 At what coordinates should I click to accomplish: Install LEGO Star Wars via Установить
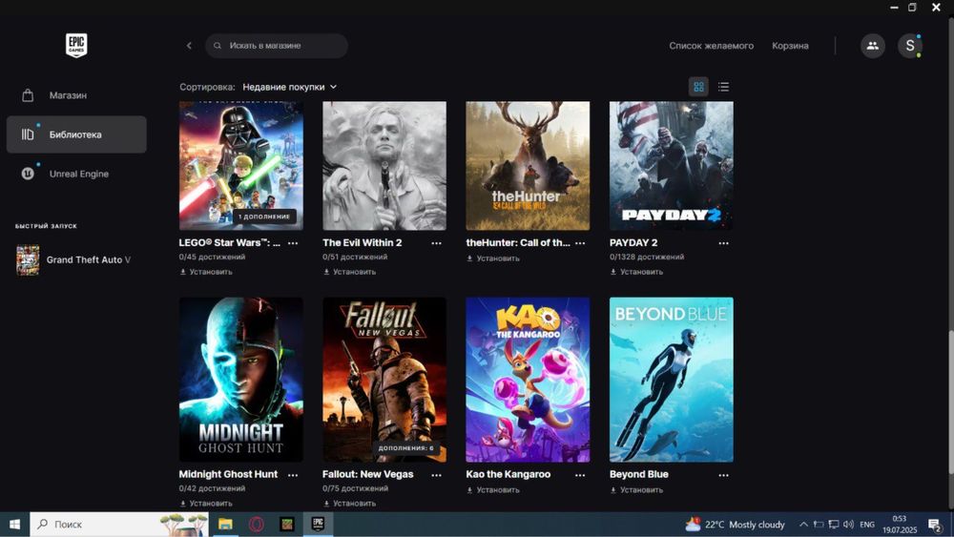click(x=206, y=272)
